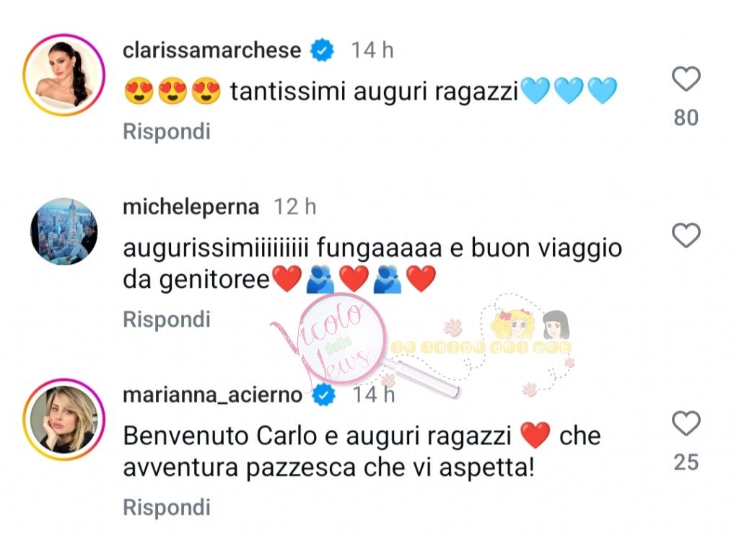Like clarissamarchese's comment with the heart icon
Viewport: 739px width, 538px height.
point(686,79)
